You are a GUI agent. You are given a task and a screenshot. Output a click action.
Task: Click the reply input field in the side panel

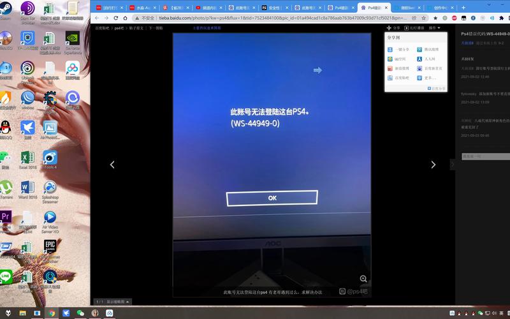[486, 156]
